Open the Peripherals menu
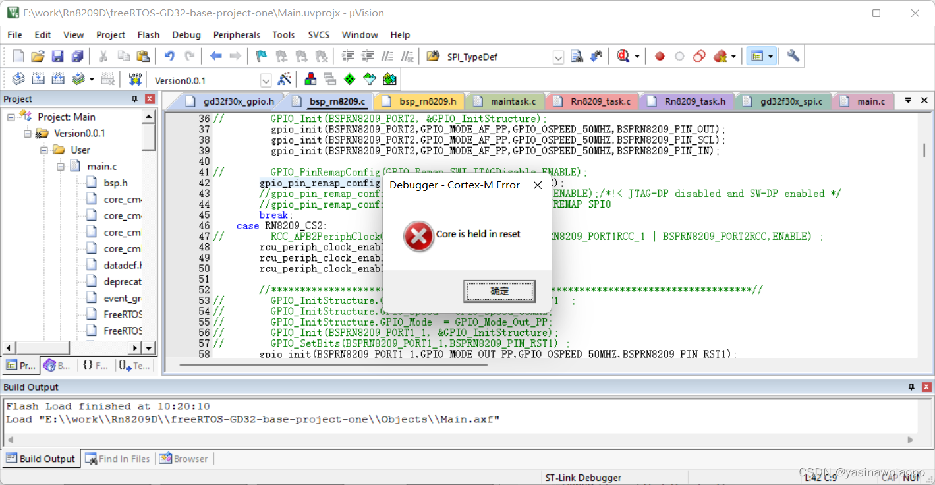935x485 pixels. pos(236,35)
